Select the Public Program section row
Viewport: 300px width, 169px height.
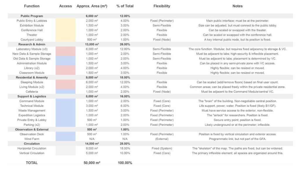pos(32,16)
